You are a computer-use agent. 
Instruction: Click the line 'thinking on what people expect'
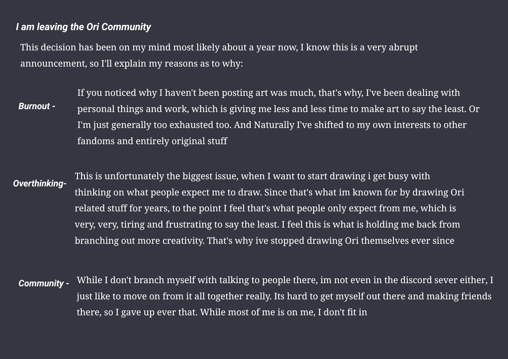click(x=269, y=192)
